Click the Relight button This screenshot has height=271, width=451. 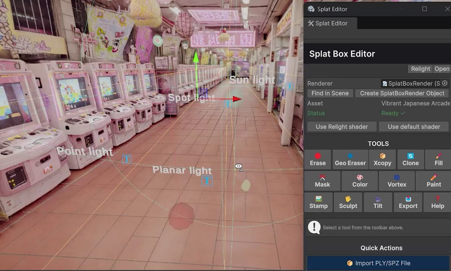pos(420,69)
